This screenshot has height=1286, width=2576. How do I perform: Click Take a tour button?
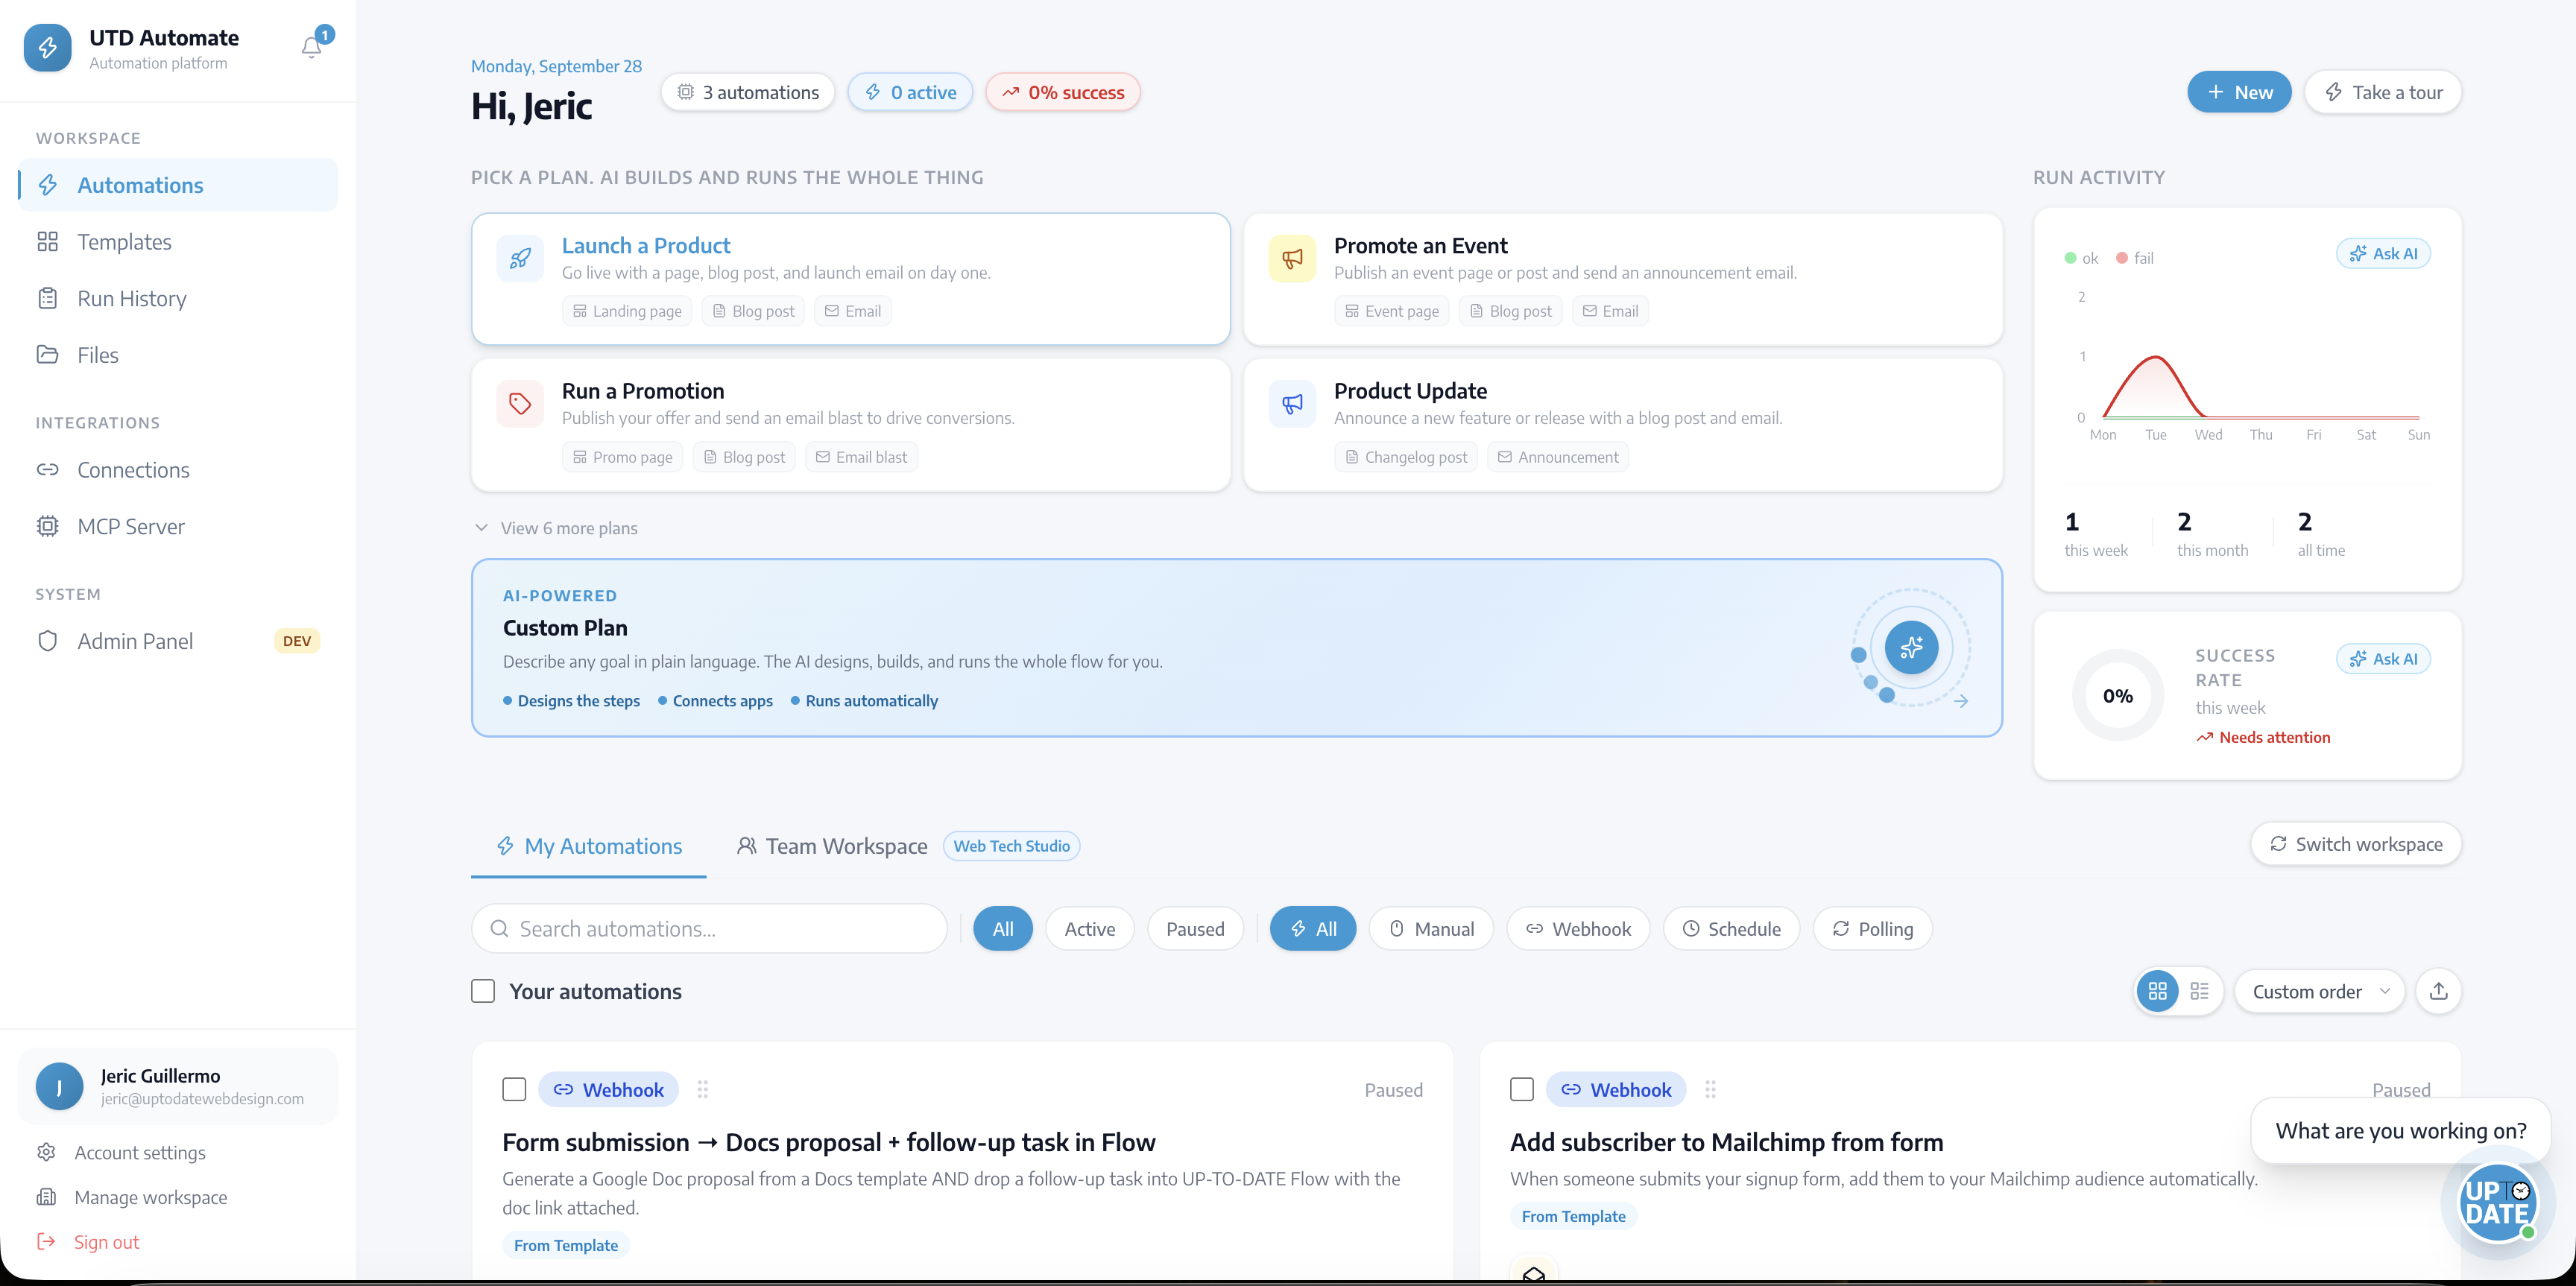point(2382,92)
